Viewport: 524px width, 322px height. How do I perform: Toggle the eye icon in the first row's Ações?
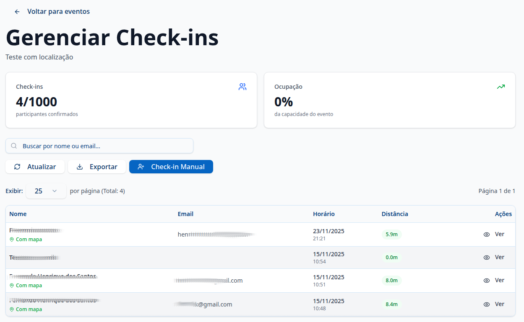(x=486, y=234)
